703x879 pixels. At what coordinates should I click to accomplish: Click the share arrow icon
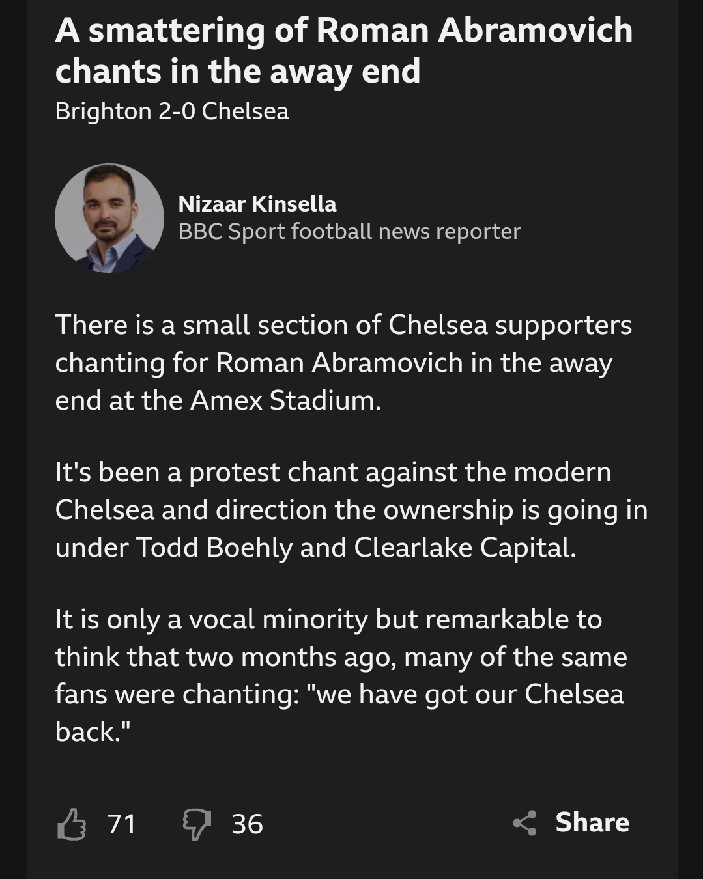525,823
